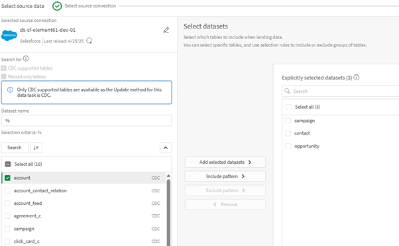Image resolution: width=399 pixels, height=246 pixels.
Task: Collapse the search panel with chevron button
Action: click(x=166, y=148)
